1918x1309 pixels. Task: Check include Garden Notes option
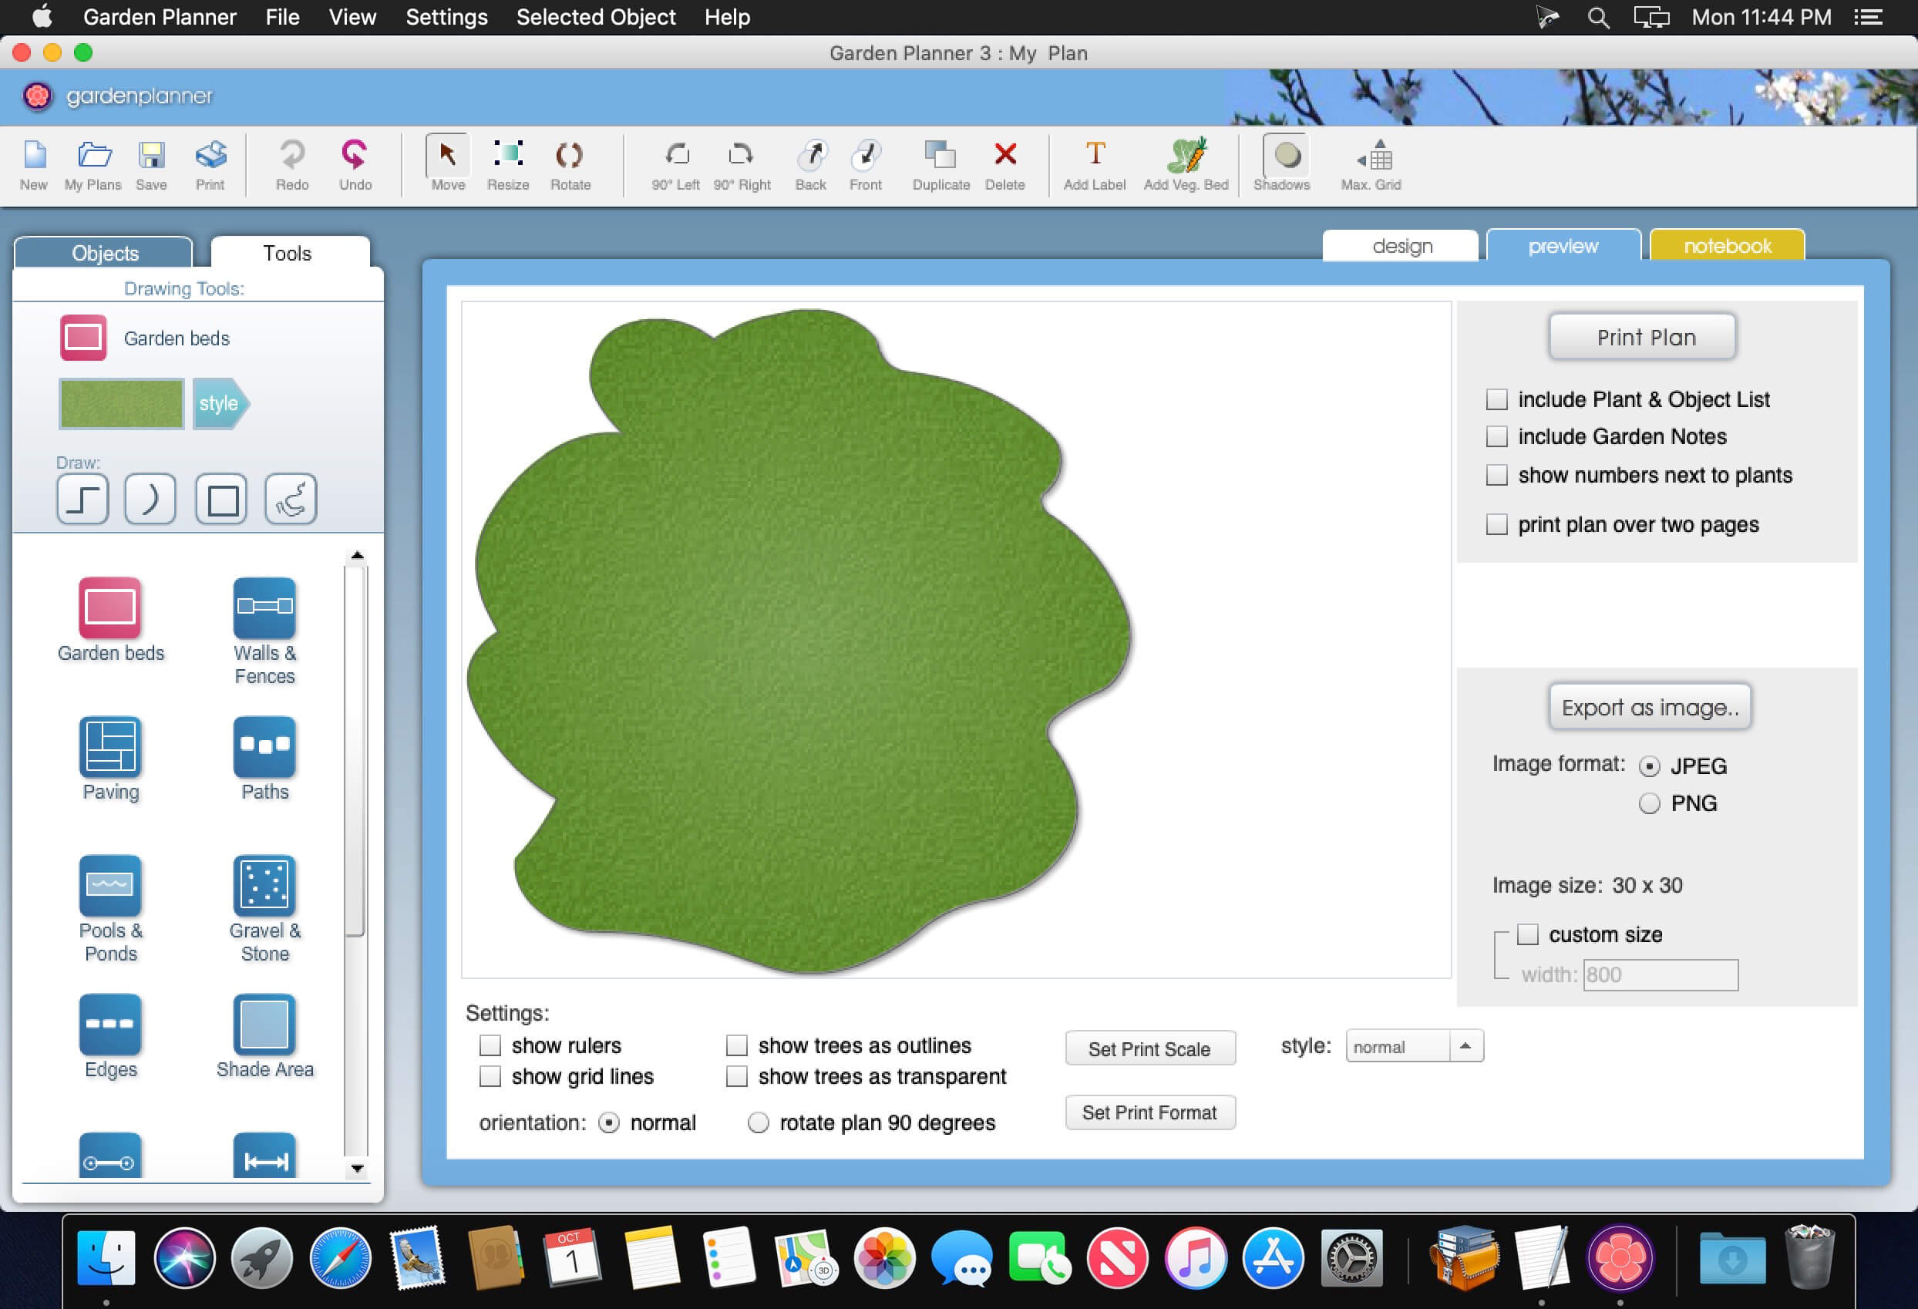click(x=1496, y=436)
